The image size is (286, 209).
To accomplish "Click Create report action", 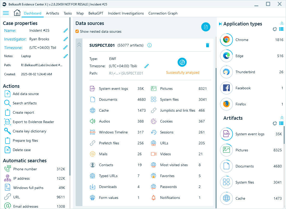I will (23, 112).
